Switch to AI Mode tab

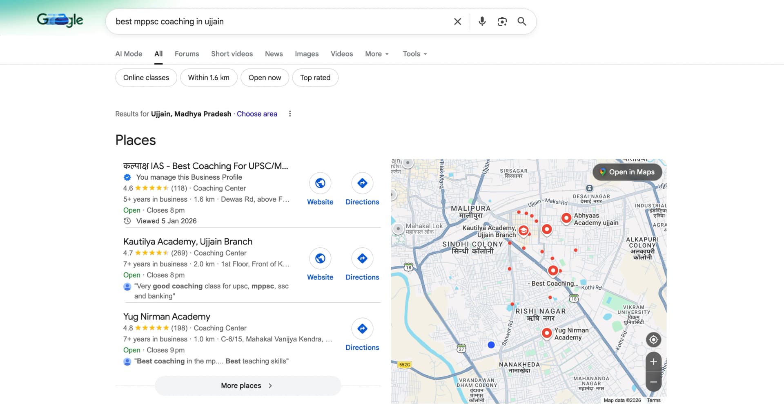[129, 54]
